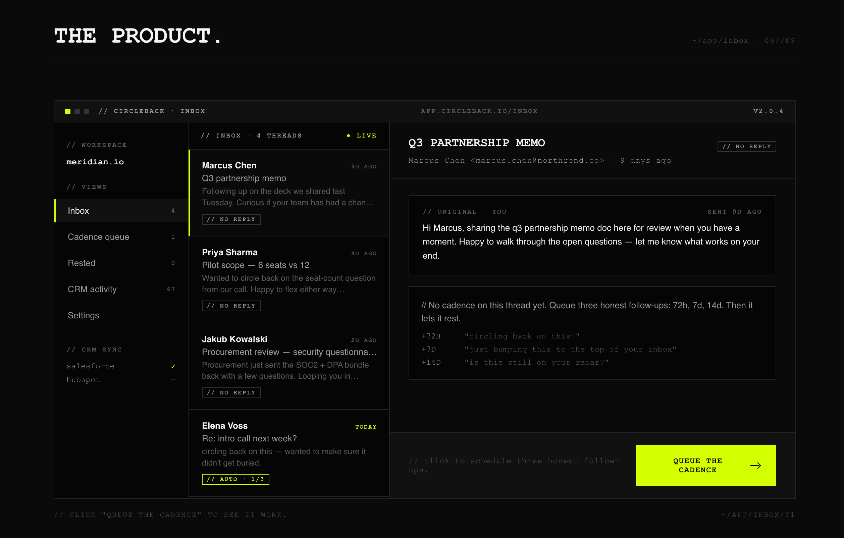Click the +7D follow-up line
The image size is (844, 538).
(548, 349)
